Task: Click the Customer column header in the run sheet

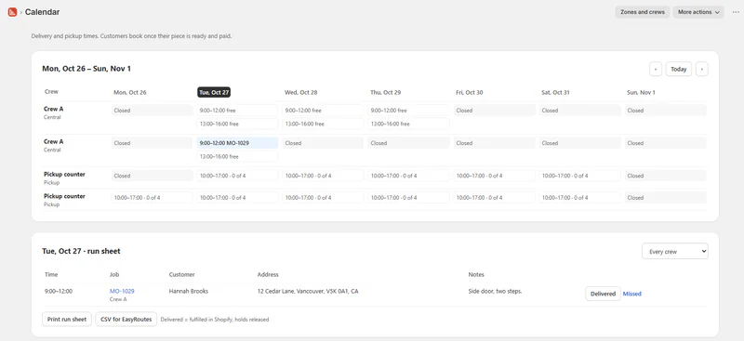Action: tap(181, 274)
